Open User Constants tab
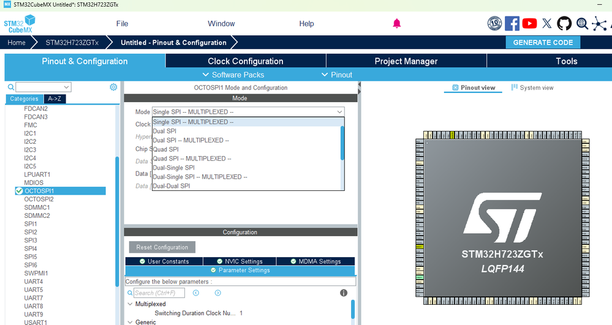 [x=164, y=261]
